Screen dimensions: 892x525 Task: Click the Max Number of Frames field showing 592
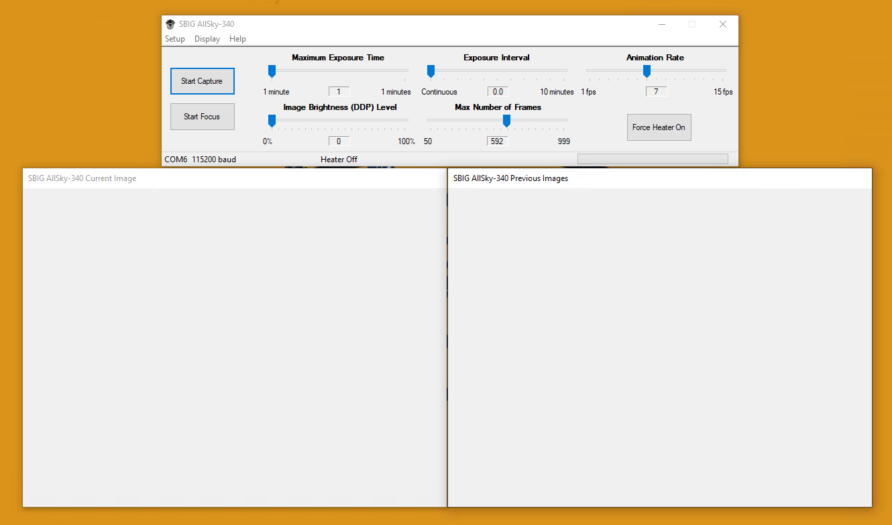pos(497,141)
